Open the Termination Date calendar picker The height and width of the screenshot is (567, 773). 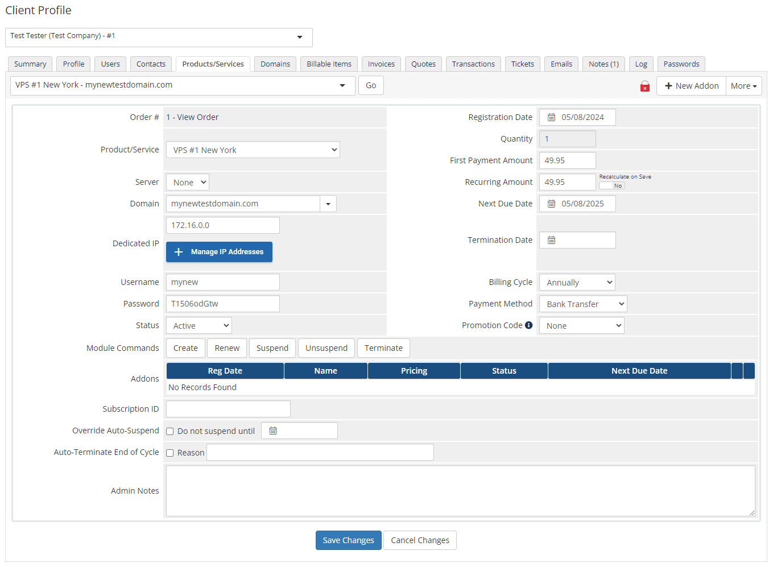551,239
